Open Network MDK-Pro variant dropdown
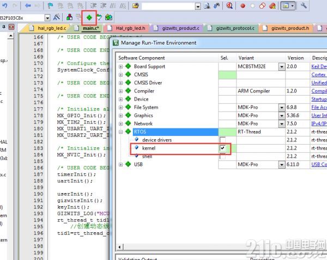 (282, 124)
